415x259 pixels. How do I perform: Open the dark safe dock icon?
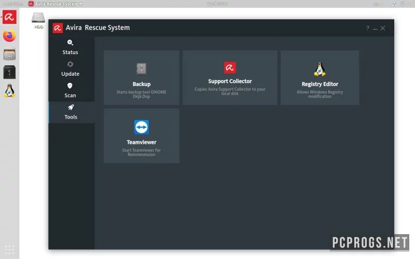click(9, 72)
